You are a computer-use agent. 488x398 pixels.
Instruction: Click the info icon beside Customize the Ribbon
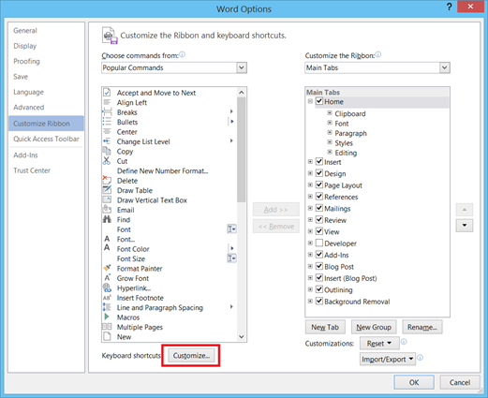(x=378, y=54)
